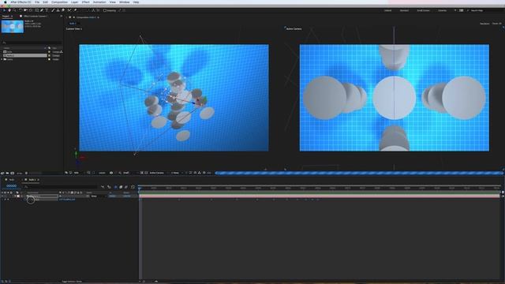This screenshot has width=505, height=284.
Task: Select the Selection arrow tool
Action: pos(3,10)
